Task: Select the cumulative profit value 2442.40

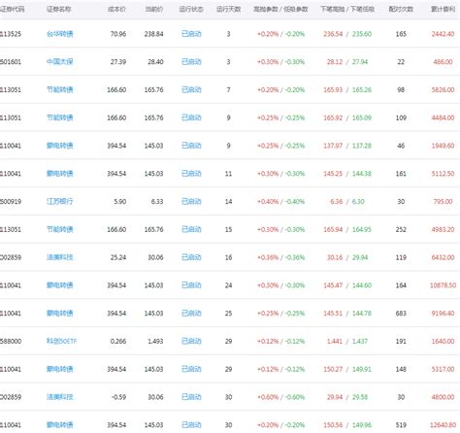Action: 443,34
